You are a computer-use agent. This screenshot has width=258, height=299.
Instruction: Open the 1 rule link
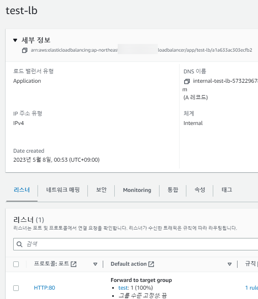pyautogui.click(x=252, y=288)
